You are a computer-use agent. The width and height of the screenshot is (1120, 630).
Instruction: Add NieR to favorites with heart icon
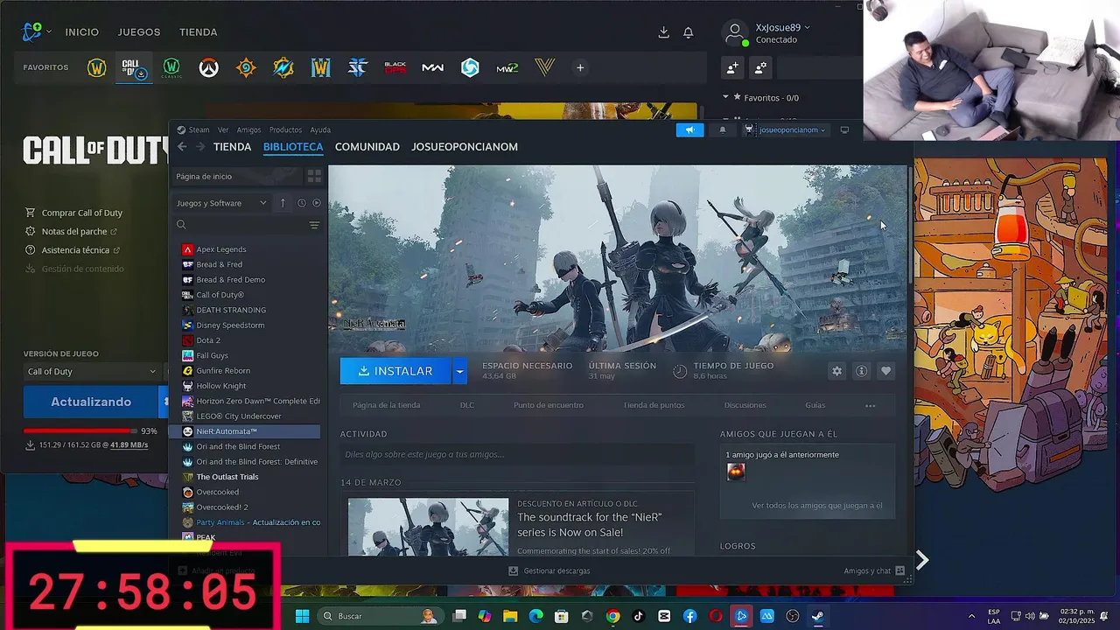point(885,371)
